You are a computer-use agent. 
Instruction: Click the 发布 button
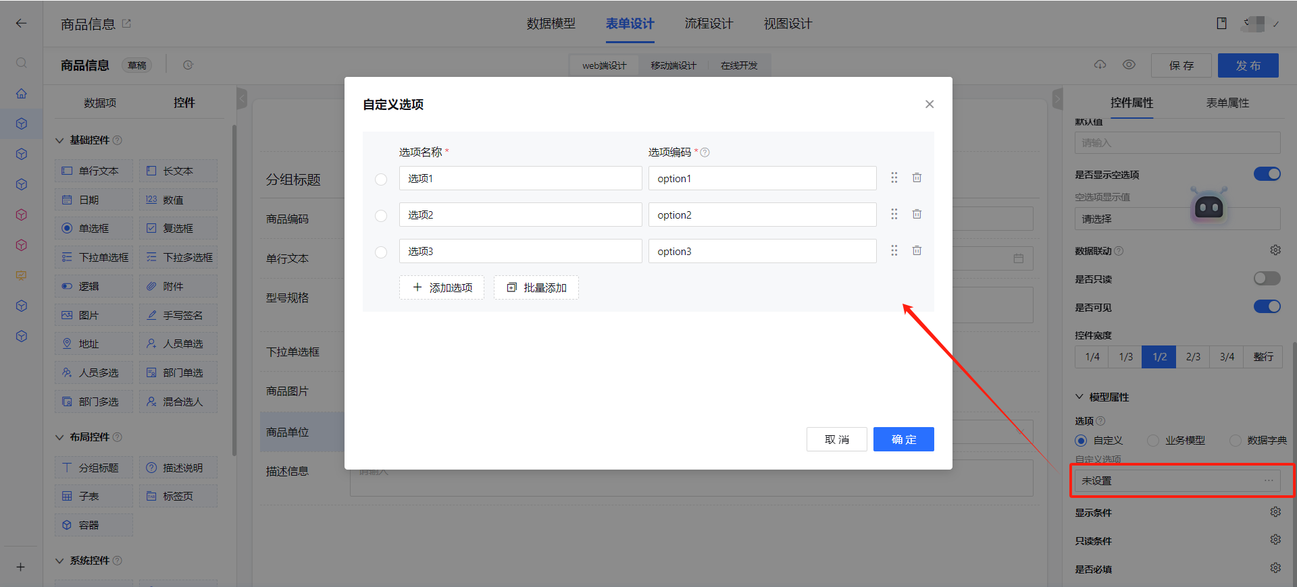(x=1248, y=65)
